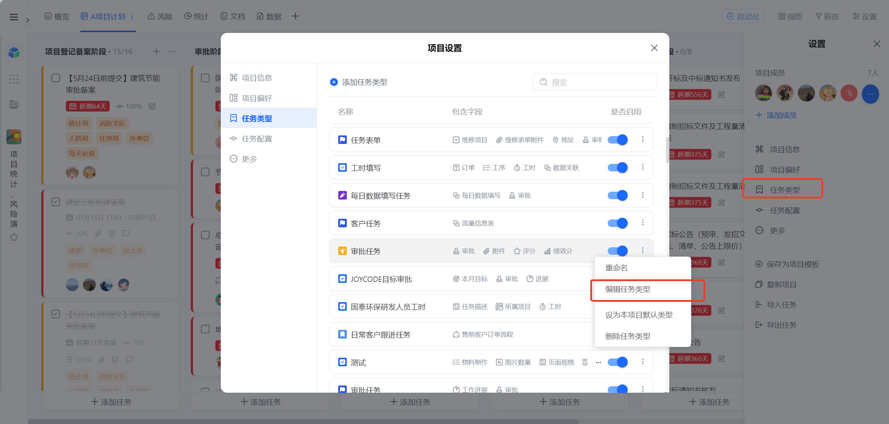Switch to the 统计 tab
Image resolution: width=889 pixels, height=424 pixels.
tap(196, 16)
